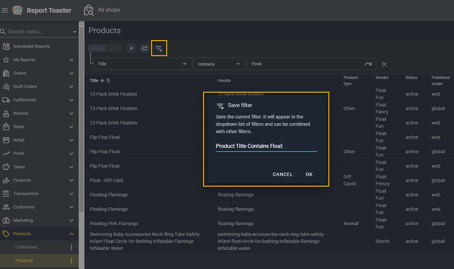Click the save filter toolbar icon
454x269 pixels.
(159, 49)
